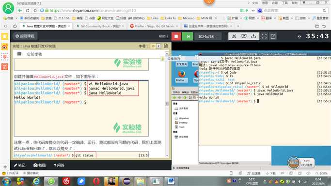Select Desktop in file manager sidebar

[x=181, y=123]
